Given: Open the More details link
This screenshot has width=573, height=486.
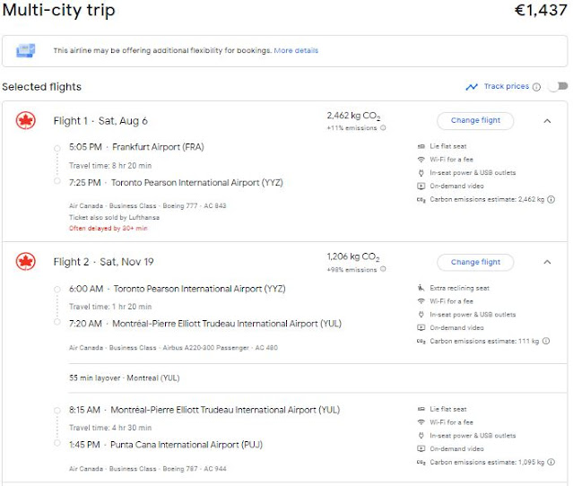Looking at the screenshot, I should [x=296, y=50].
